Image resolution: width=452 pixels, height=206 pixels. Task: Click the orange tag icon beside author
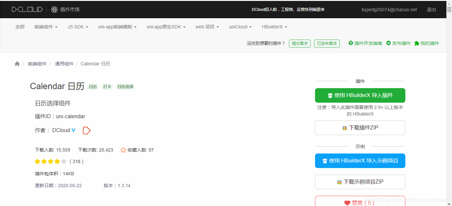coord(86,130)
